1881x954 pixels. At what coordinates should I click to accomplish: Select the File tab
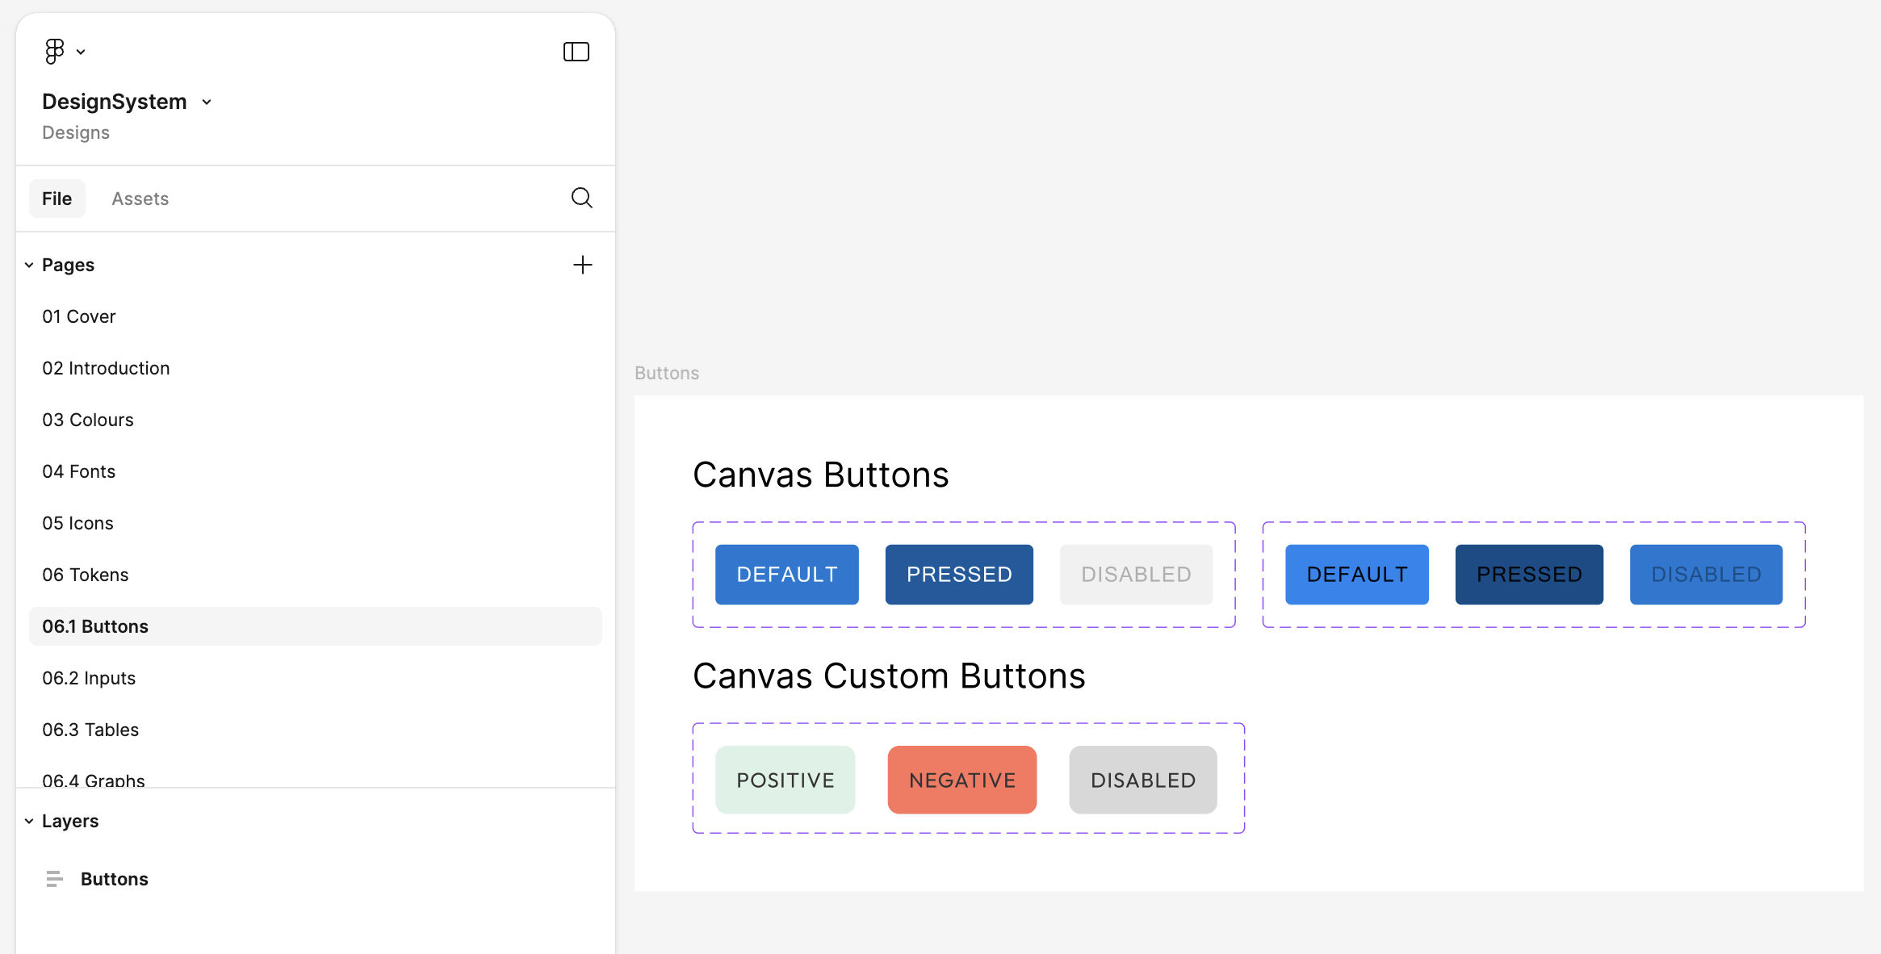57,199
